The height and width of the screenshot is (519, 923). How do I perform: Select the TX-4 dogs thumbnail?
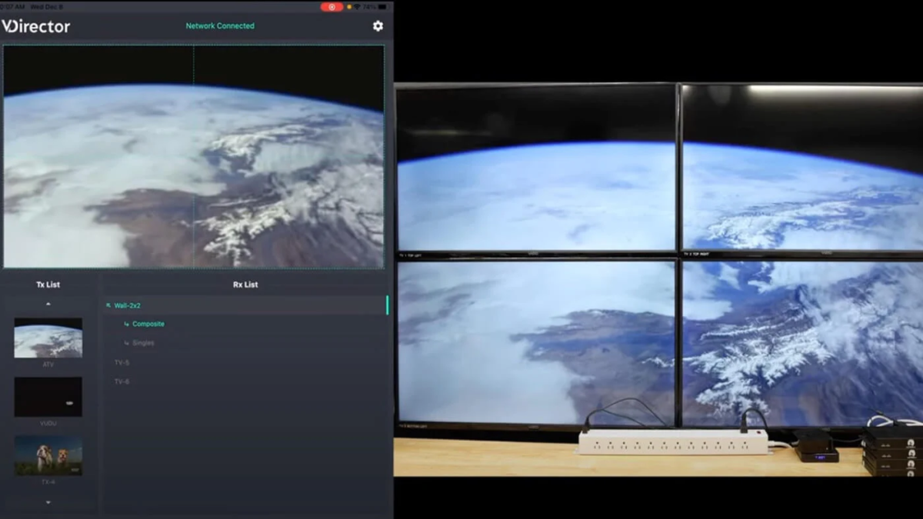[48, 455]
